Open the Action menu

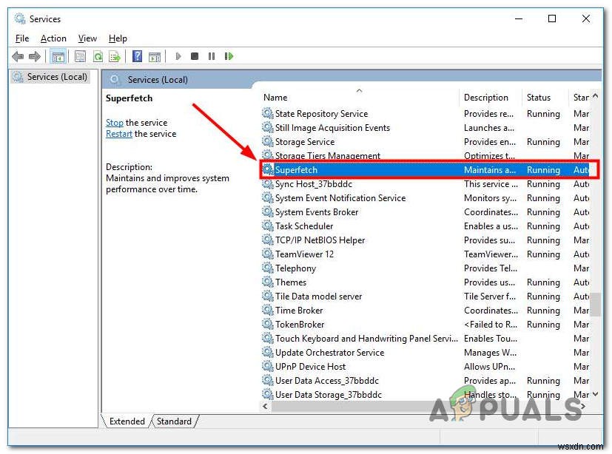[53, 38]
